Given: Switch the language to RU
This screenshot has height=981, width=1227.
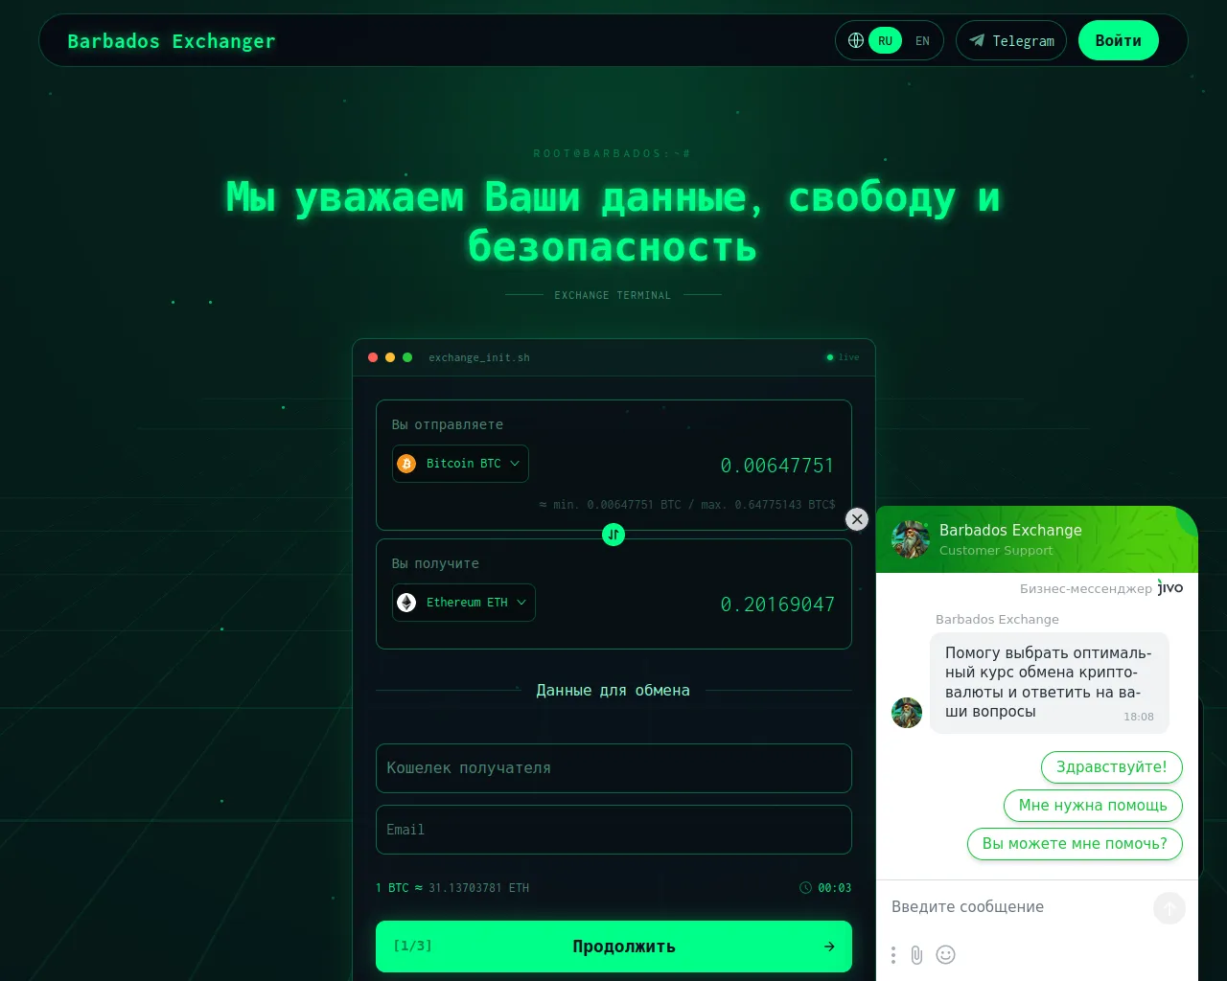Looking at the screenshot, I should 885,41.
